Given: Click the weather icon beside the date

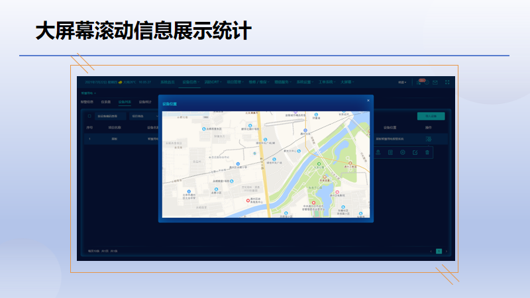Looking at the screenshot, I should click(120, 82).
